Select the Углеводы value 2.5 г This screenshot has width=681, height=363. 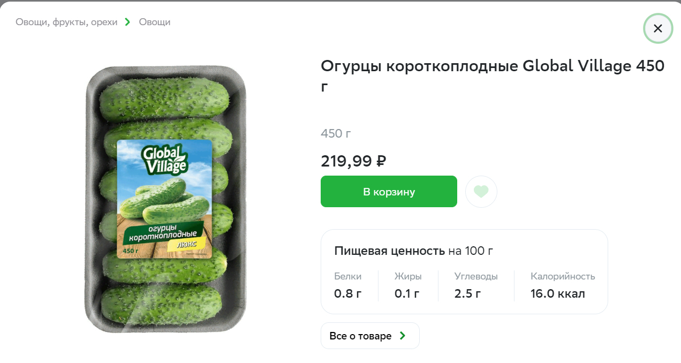[467, 293]
